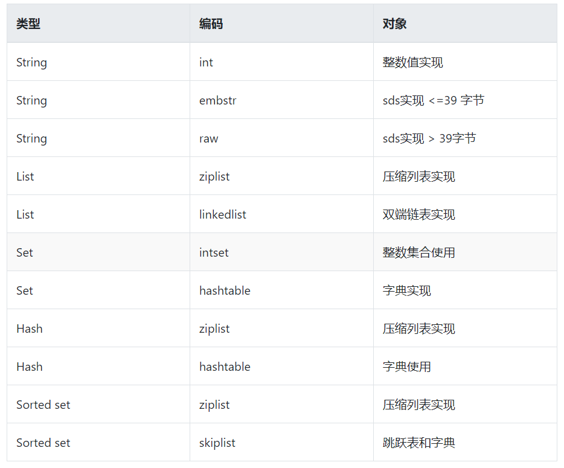Click the 编码 column header
Screen dimensions: 564x468
pyautogui.click(x=211, y=24)
